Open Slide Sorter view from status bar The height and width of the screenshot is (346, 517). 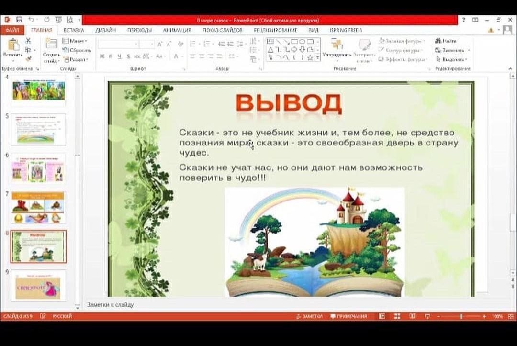[397, 316]
